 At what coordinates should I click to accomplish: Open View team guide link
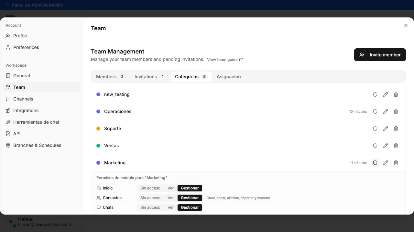pyautogui.click(x=225, y=60)
